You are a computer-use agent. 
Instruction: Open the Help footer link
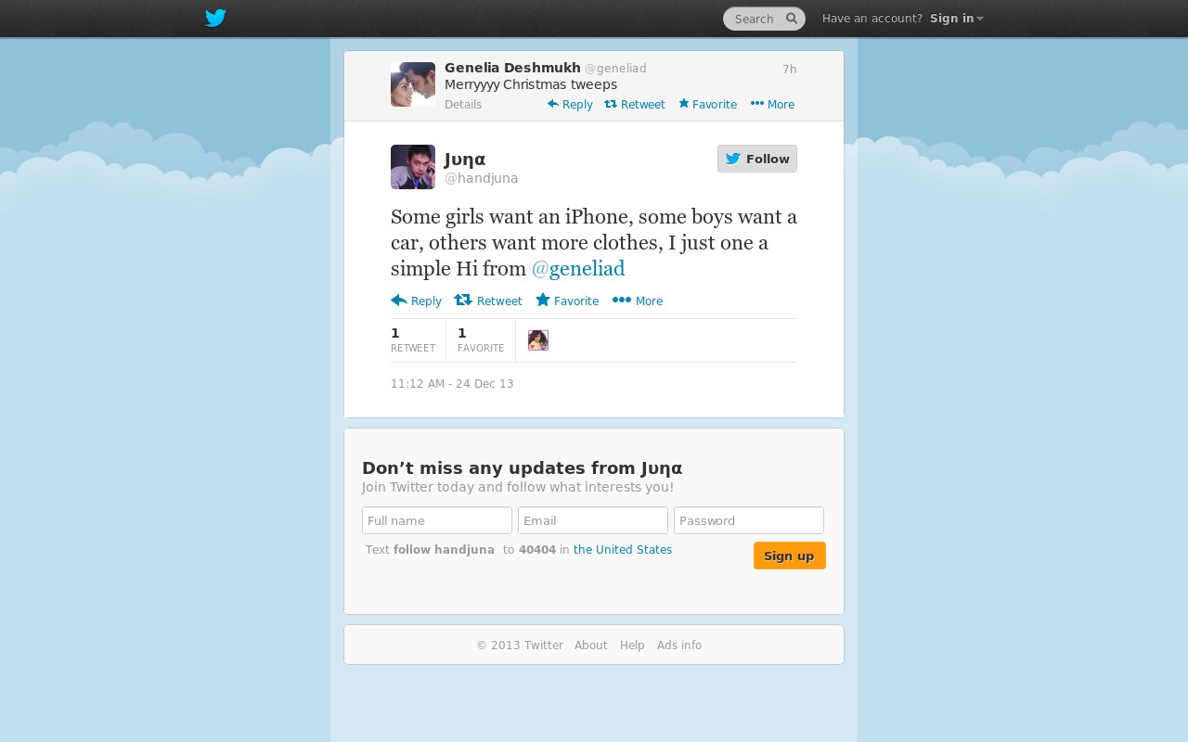point(632,646)
